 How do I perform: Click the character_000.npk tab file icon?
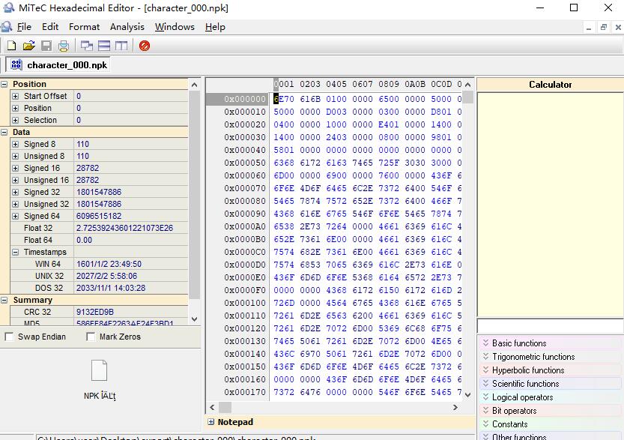coord(16,65)
